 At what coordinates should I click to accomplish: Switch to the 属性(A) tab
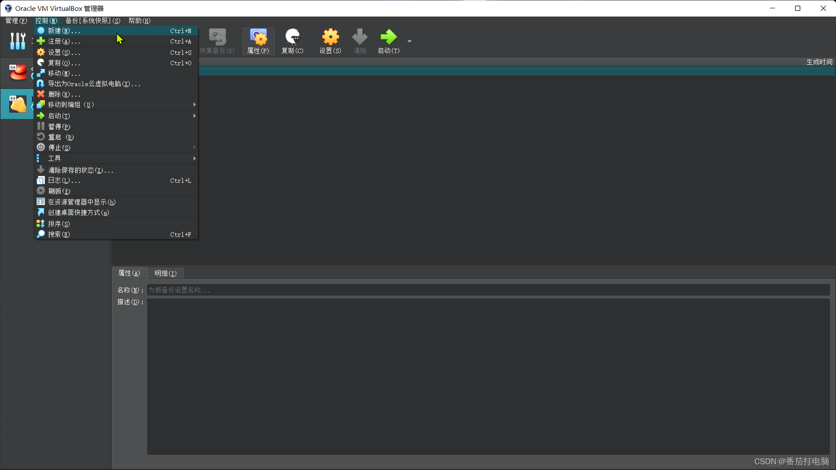tap(129, 273)
